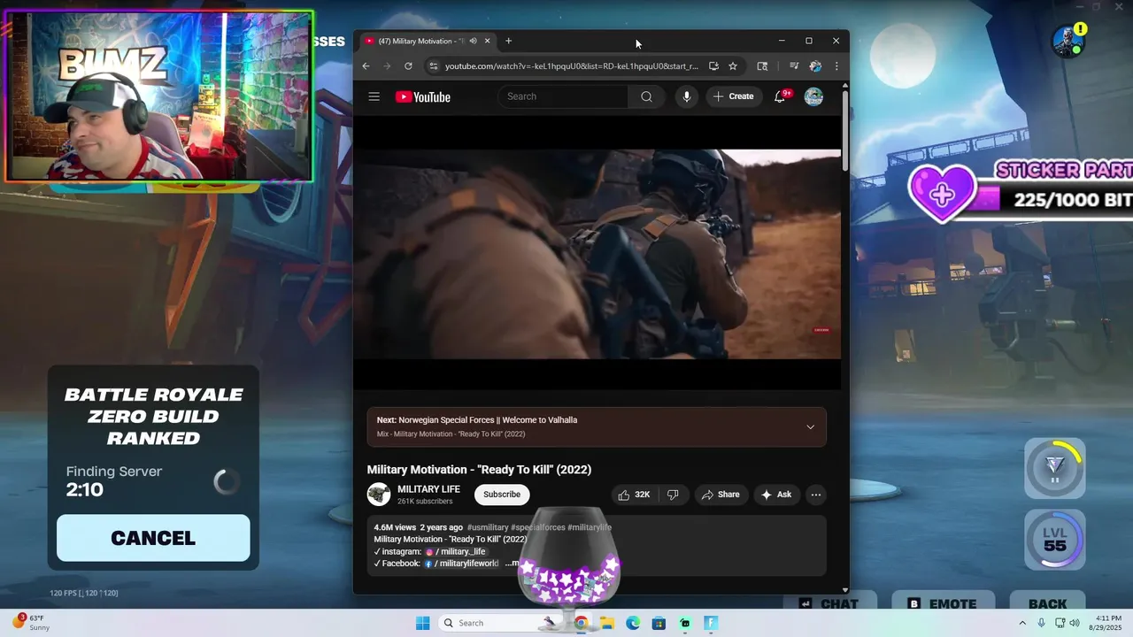Click the video title 'Military Motivation - Ready To Kill'
Viewport: 1133px width, 637px height.
point(479,470)
